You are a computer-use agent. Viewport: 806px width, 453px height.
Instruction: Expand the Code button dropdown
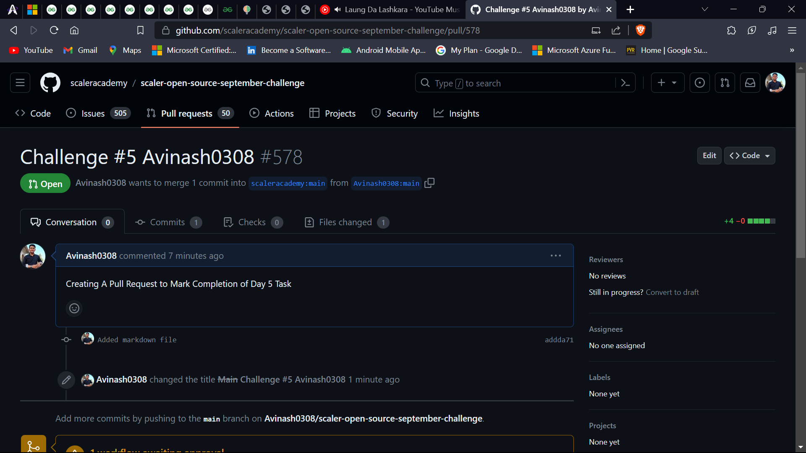(767, 156)
